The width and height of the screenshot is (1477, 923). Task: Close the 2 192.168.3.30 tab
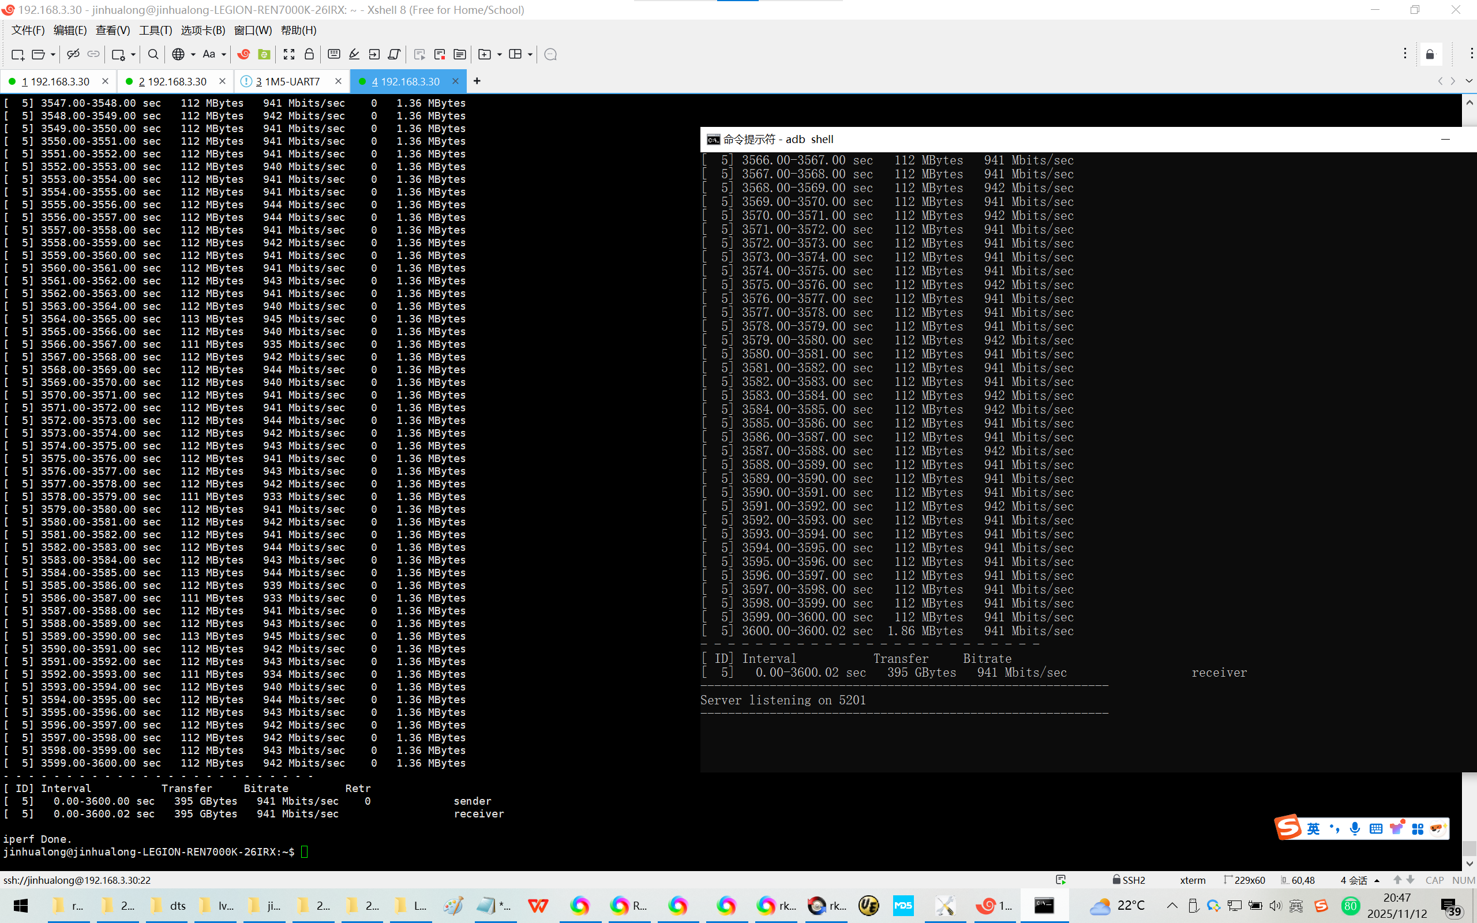coord(222,81)
